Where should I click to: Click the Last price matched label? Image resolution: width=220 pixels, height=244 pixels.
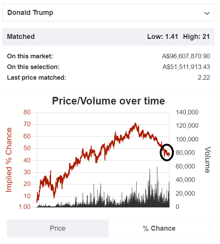[37, 77]
